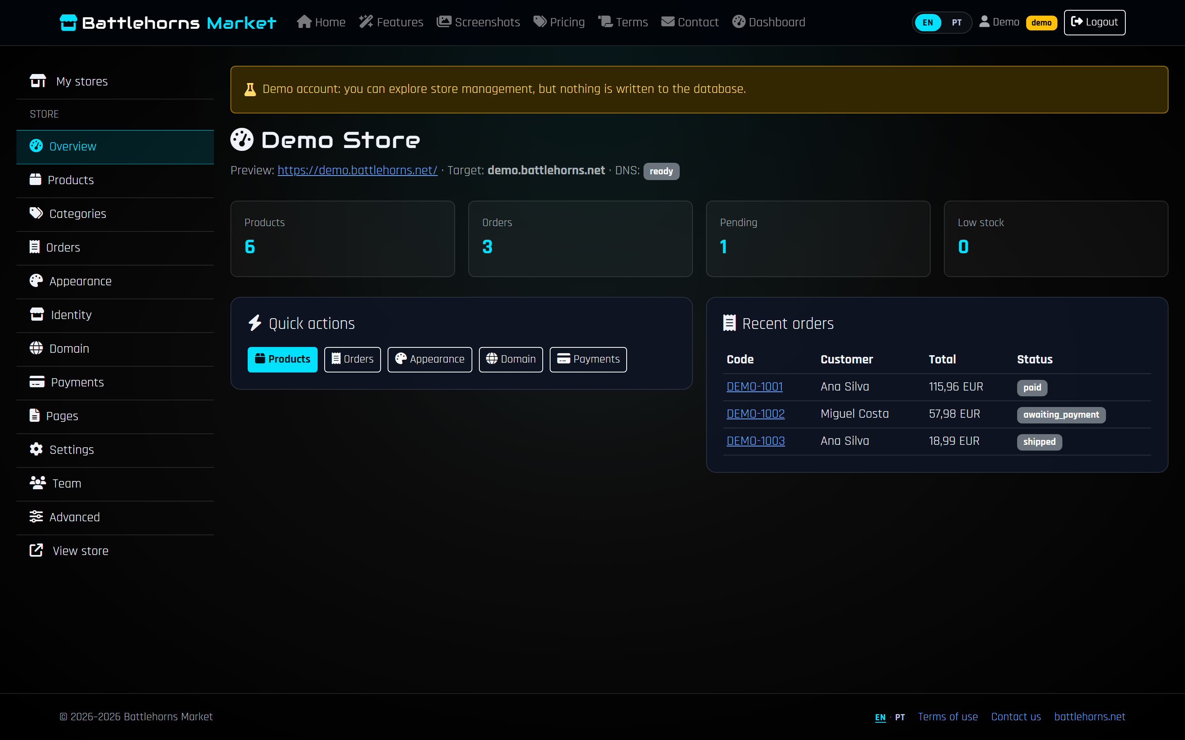Click the Categories tags icon in the sidebar
The width and height of the screenshot is (1185, 740).
pos(36,213)
